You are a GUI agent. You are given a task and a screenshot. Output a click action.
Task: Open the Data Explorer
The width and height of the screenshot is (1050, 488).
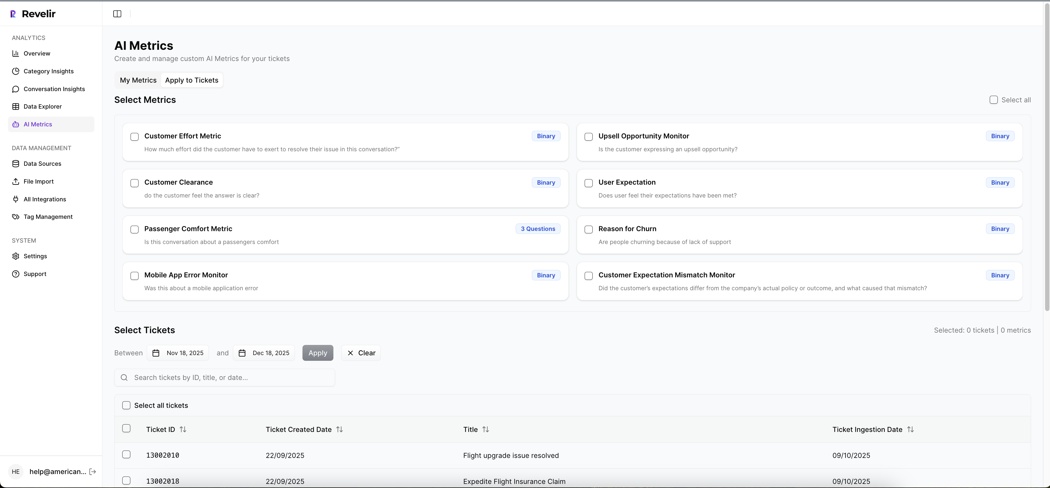coord(43,106)
